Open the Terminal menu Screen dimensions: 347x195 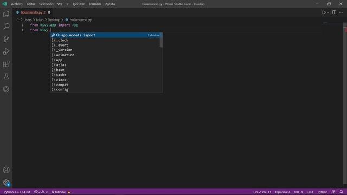[x=95, y=4]
